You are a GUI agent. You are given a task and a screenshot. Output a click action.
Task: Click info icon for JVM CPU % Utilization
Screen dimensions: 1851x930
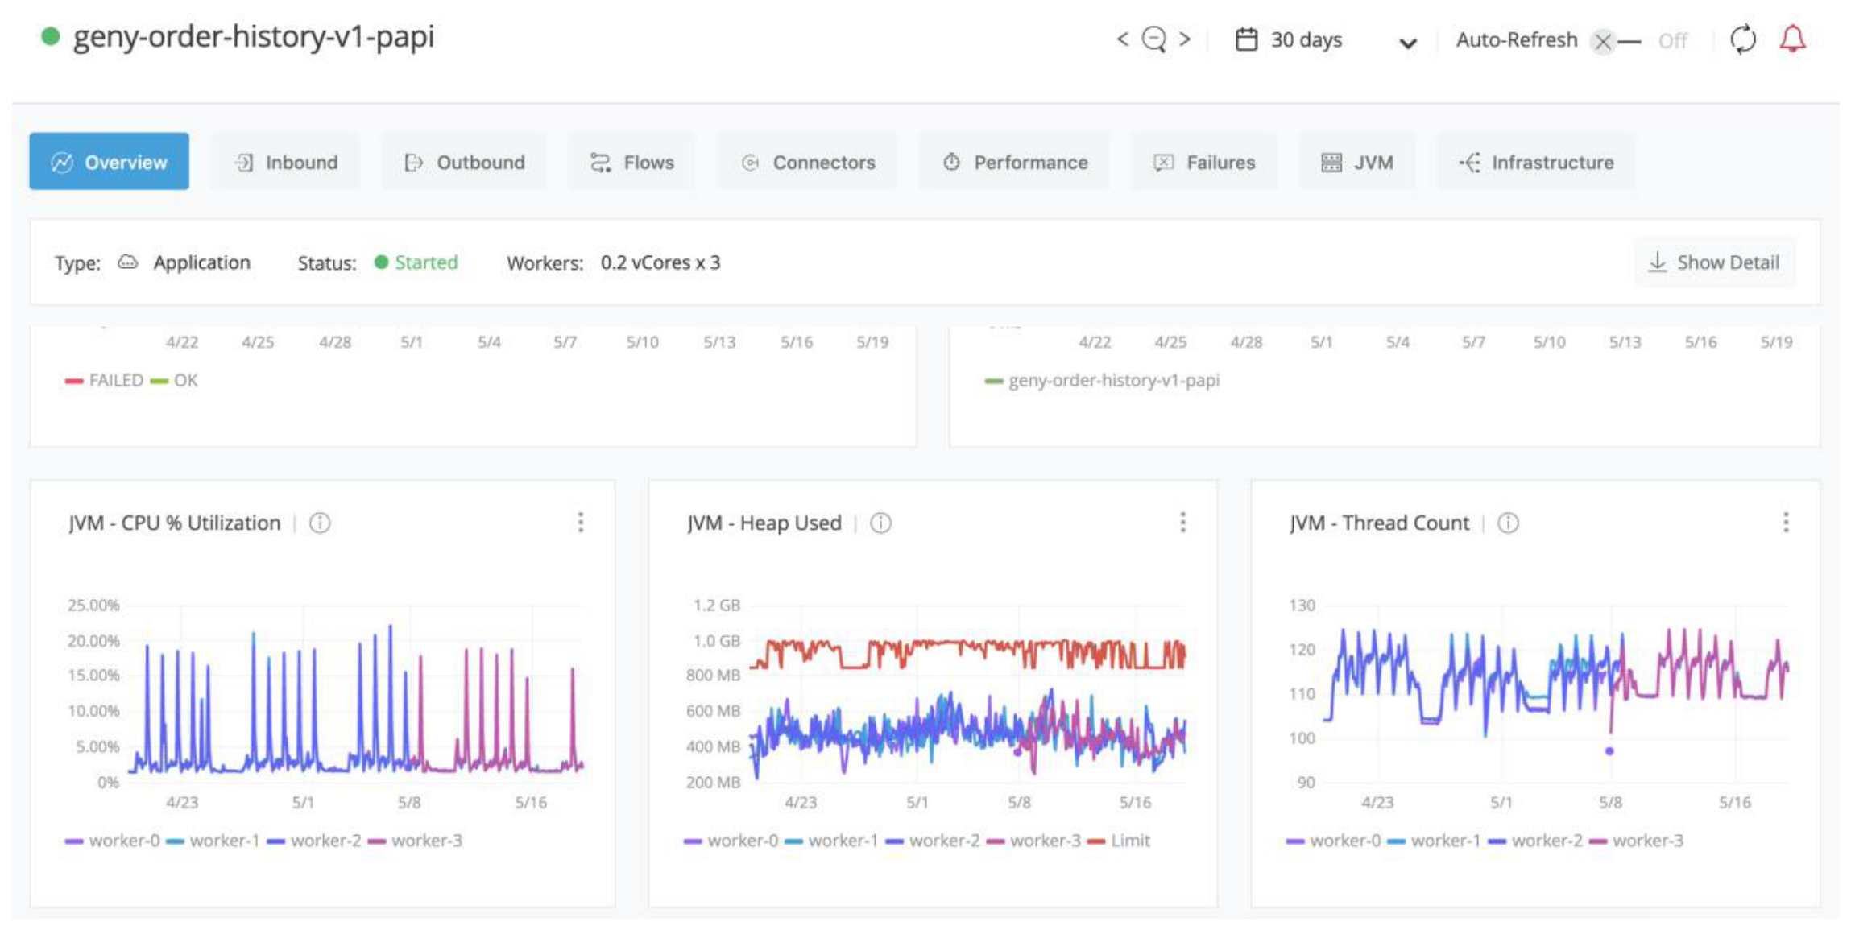[320, 523]
